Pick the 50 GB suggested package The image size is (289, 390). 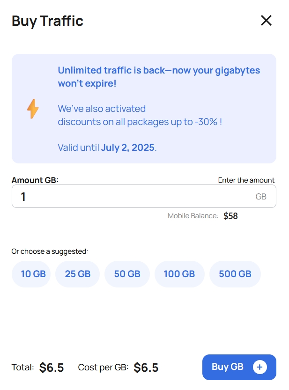[127, 274]
